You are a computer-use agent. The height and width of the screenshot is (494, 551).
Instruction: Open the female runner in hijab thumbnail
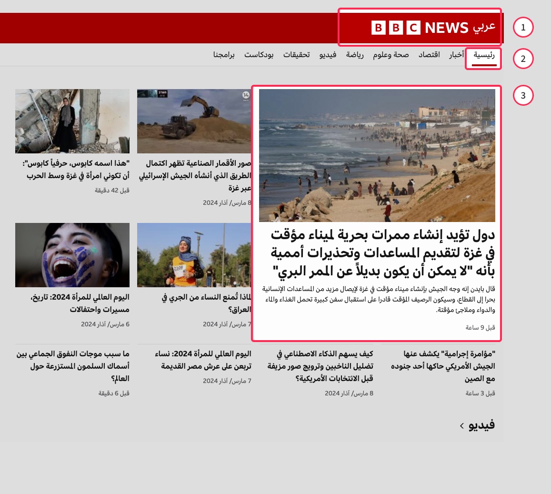[x=194, y=255]
